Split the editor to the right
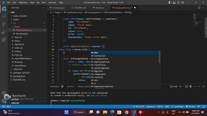Screen dimensions: 207x116 click(x=199, y=8)
